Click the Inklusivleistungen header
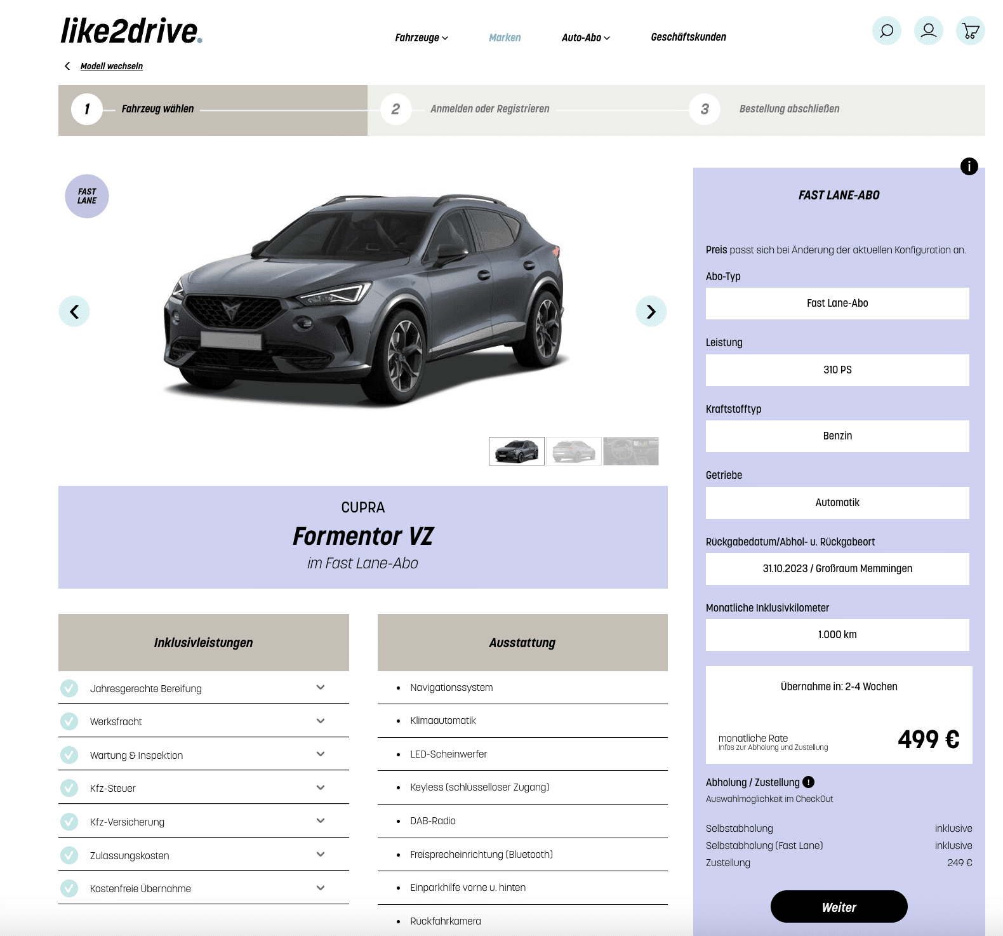 coord(204,643)
